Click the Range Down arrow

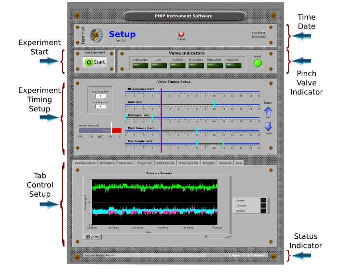coord(268,126)
